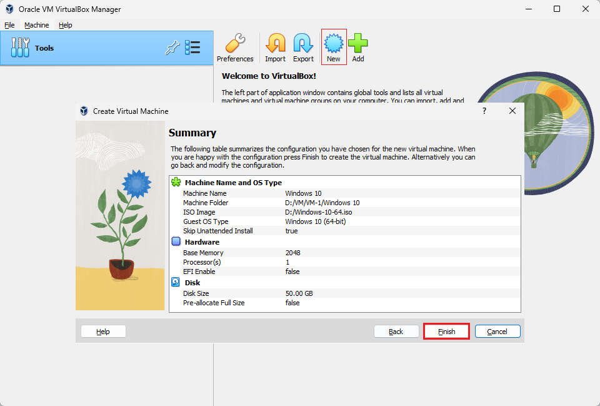Click the Processor(s) row label
Viewport: 600px width, 406px height.
coord(202,262)
